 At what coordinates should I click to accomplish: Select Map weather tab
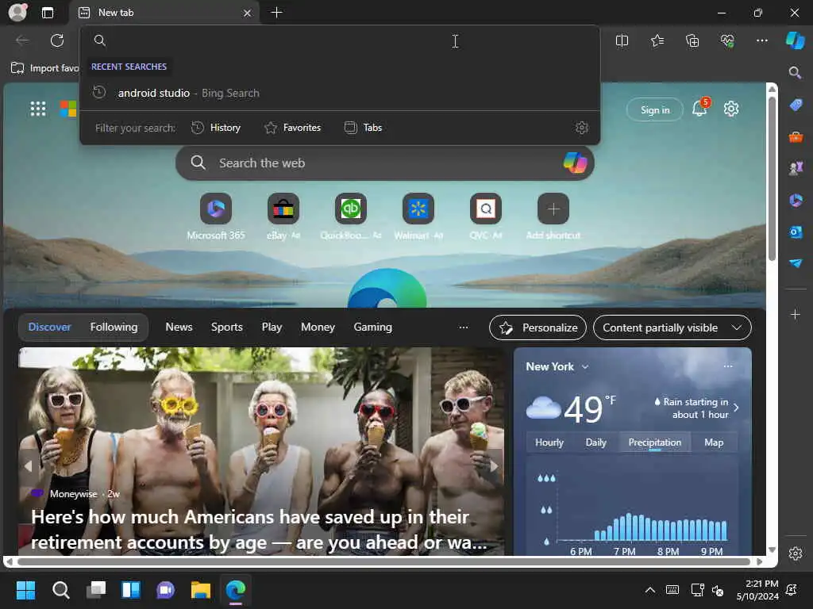[x=714, y=442]
